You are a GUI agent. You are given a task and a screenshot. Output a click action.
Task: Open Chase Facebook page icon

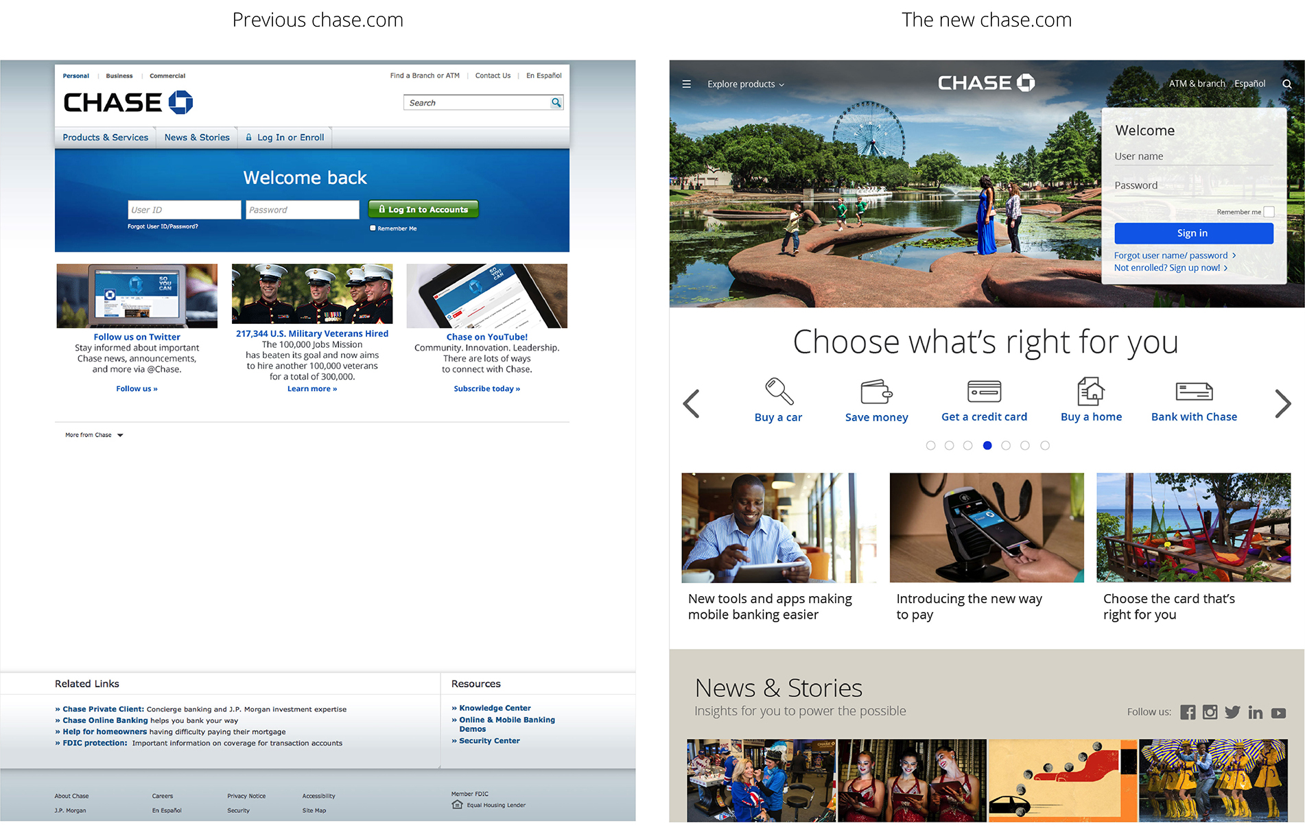(x=1188, y=712)
